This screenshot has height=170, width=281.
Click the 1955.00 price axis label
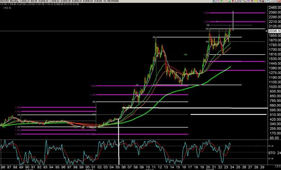(x=275, y=35)
